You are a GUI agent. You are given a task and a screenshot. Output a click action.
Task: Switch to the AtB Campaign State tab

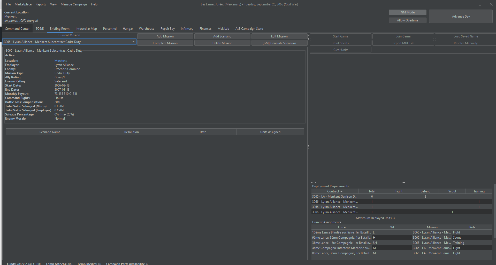[x=249, y=29]
